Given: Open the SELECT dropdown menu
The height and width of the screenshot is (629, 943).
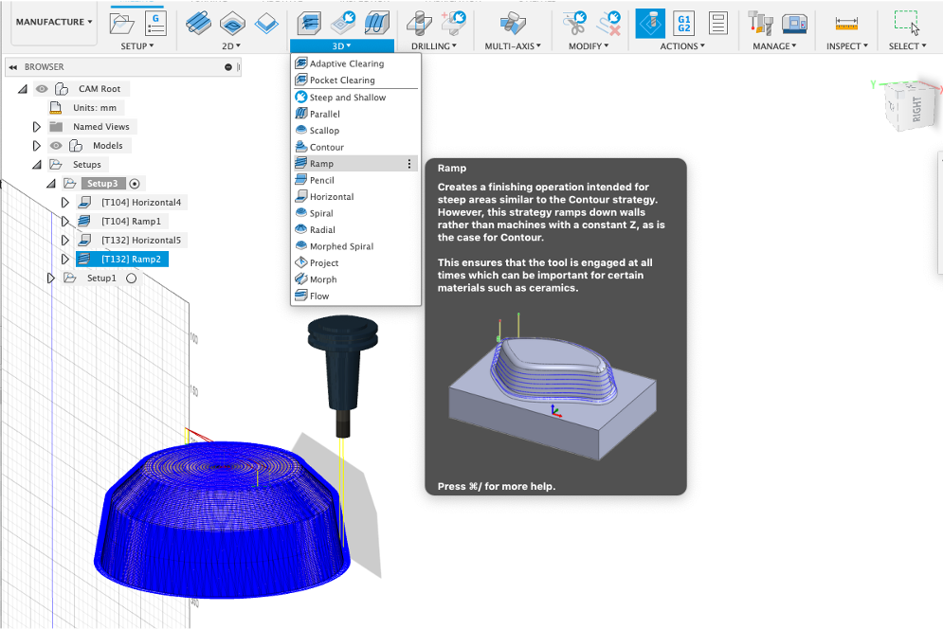Looking at the screenshot, I should (x=908, y=45).
